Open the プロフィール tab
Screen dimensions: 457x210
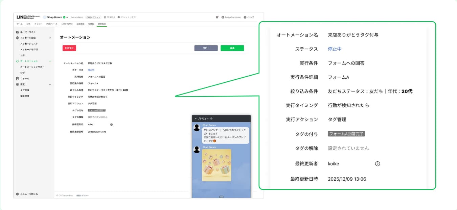52,24
